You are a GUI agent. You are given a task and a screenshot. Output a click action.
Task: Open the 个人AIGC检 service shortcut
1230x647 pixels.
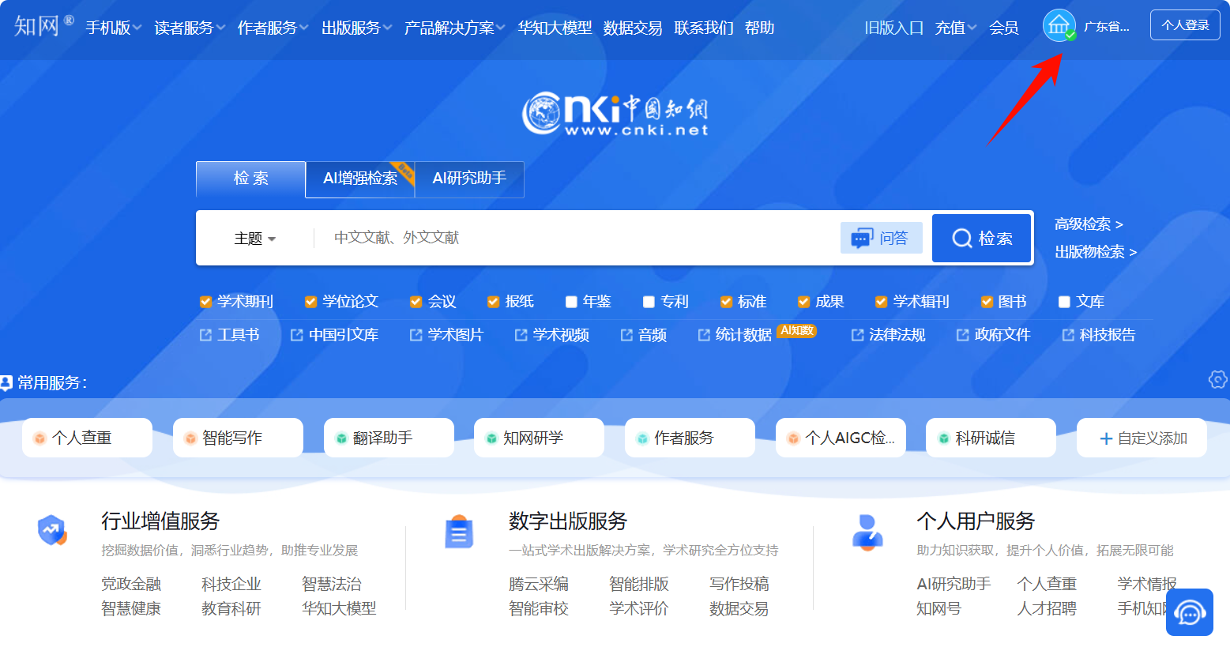pos(841,438)
